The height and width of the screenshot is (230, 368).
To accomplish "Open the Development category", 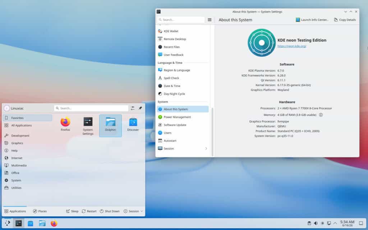I will click(x=27, y=135).
